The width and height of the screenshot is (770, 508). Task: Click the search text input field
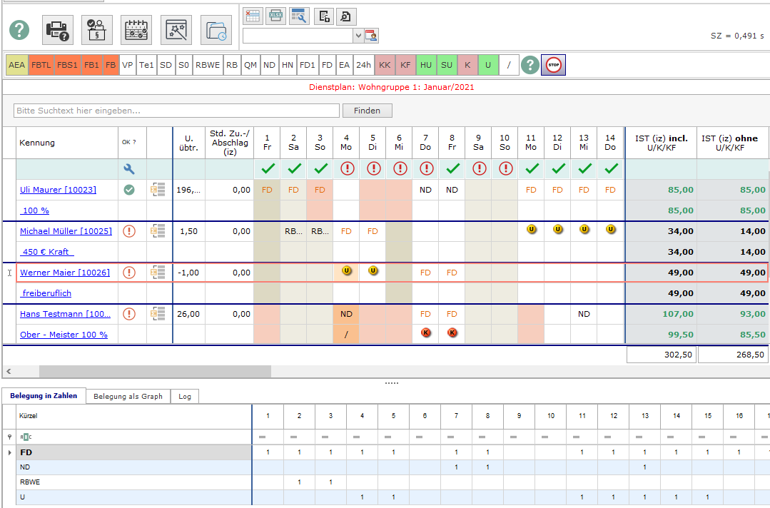click(176, 111)
